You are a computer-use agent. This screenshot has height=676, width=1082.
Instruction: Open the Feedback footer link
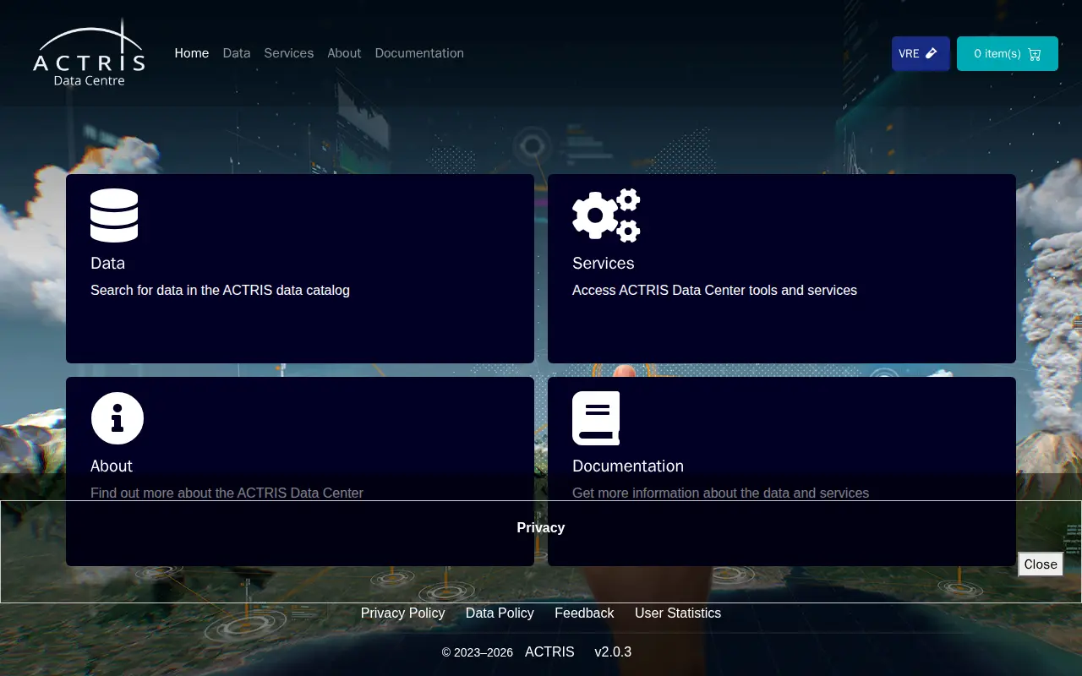pyautogui.click(x=584, y=613)
